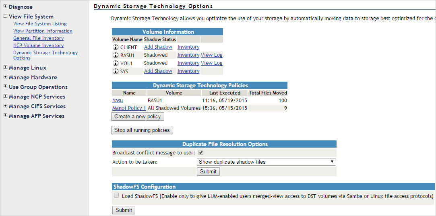Expand the Manage NCP Services section
The image size is (436, 216).
coord(6,97)
